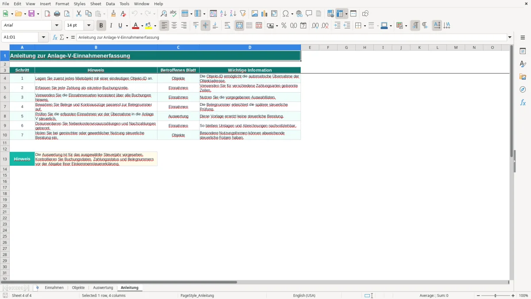Open the font name dropdown
This screenshot has height=299, width=531.
tap(57, 26)
